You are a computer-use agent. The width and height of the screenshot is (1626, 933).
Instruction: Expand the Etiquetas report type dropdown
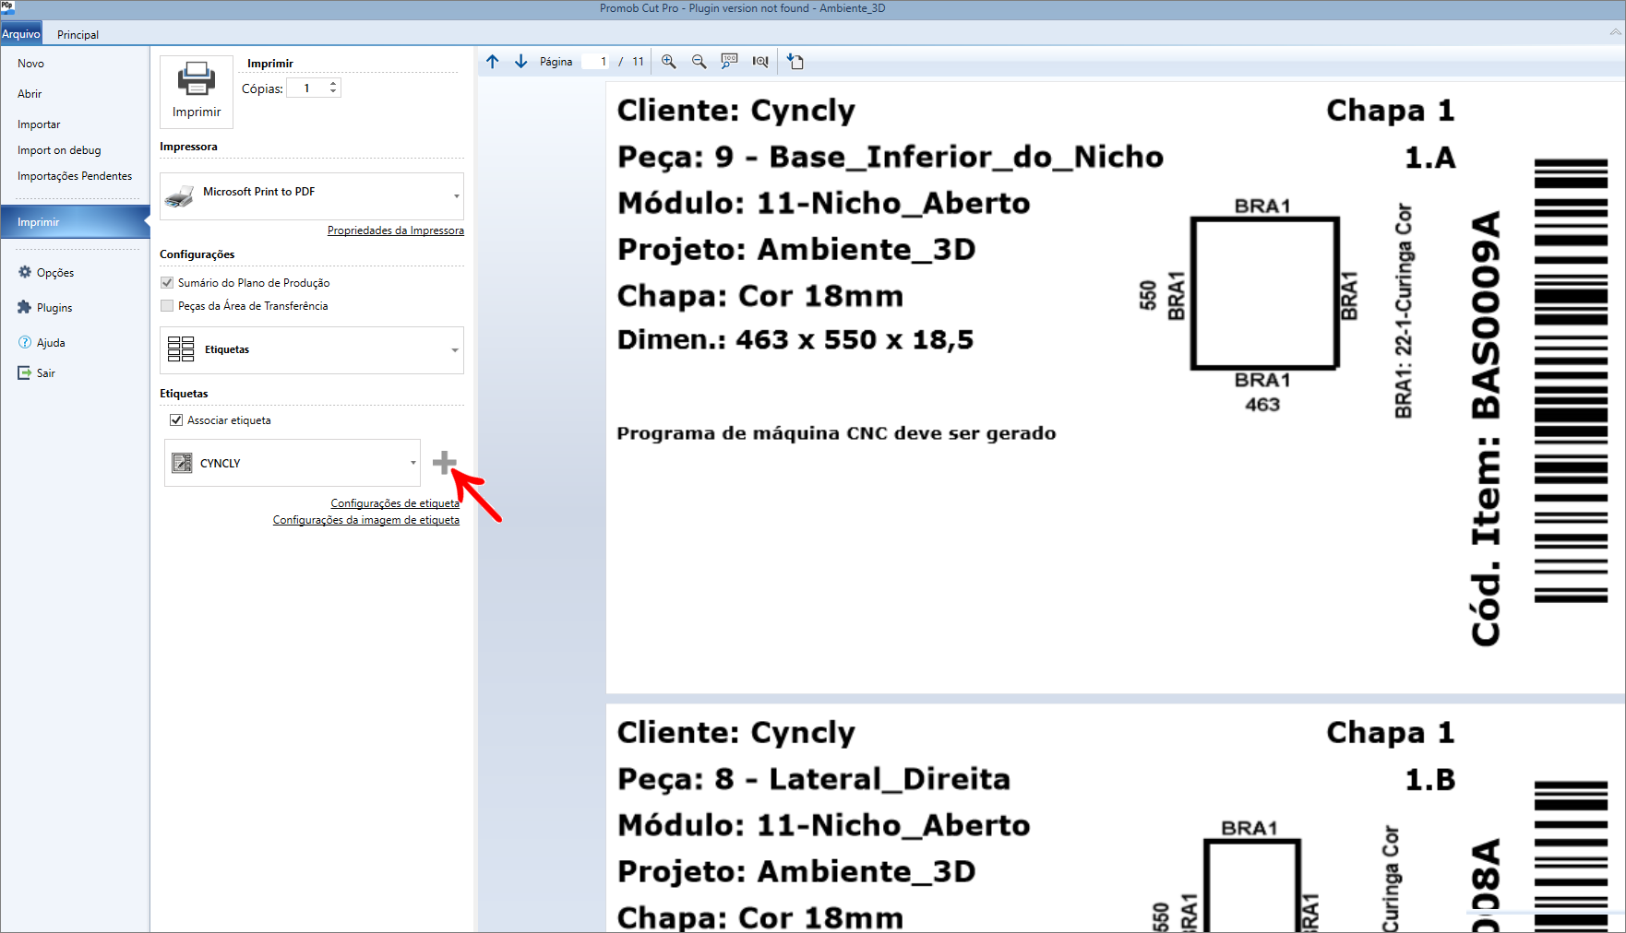coord(312,350)
